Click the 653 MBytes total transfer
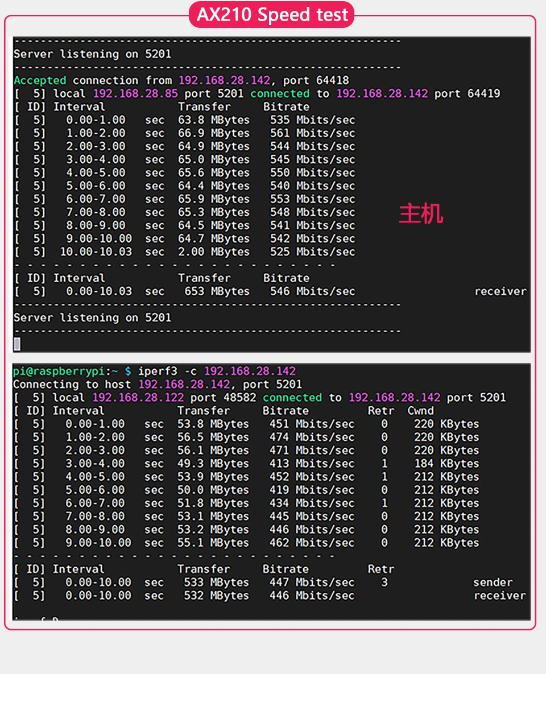 217,291
